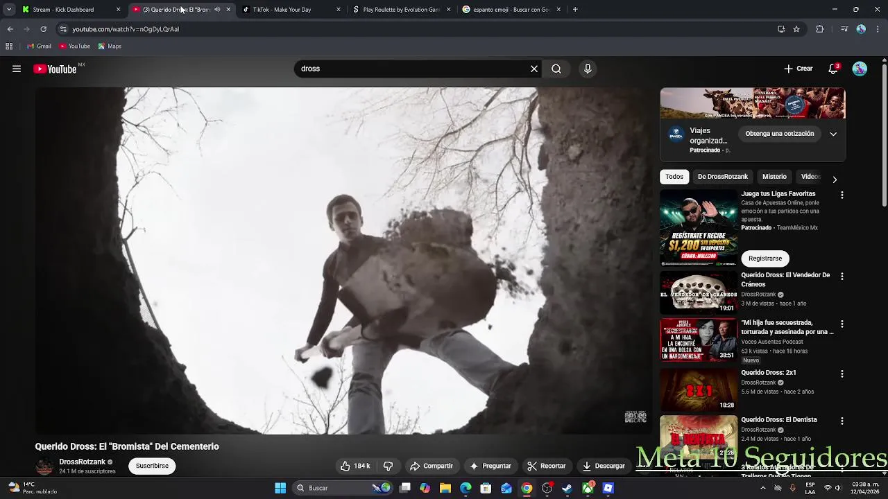Open options for 'El Dentista' video

pyautogui.click(x=842, y=421)
